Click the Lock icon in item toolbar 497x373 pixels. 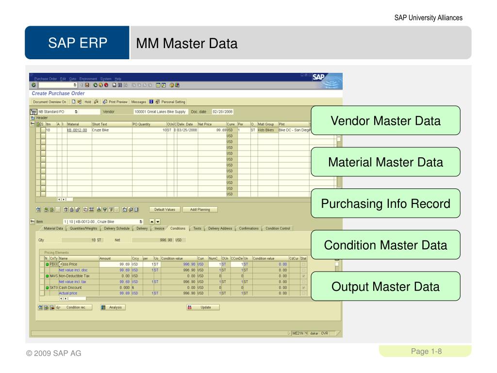point(72,210)
